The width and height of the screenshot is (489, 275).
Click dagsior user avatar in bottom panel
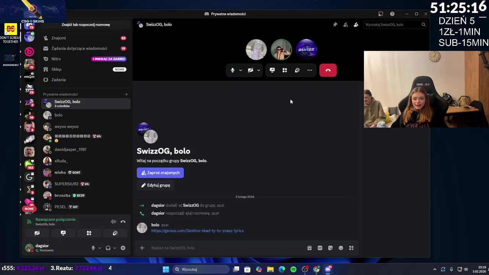click(x=29, y=248)
